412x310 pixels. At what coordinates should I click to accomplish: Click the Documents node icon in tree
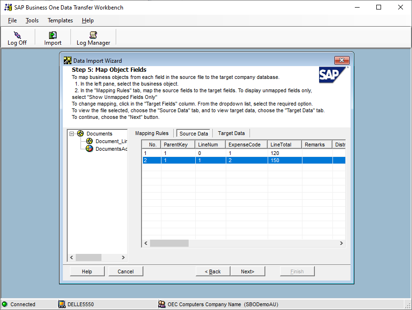[80, 134]
